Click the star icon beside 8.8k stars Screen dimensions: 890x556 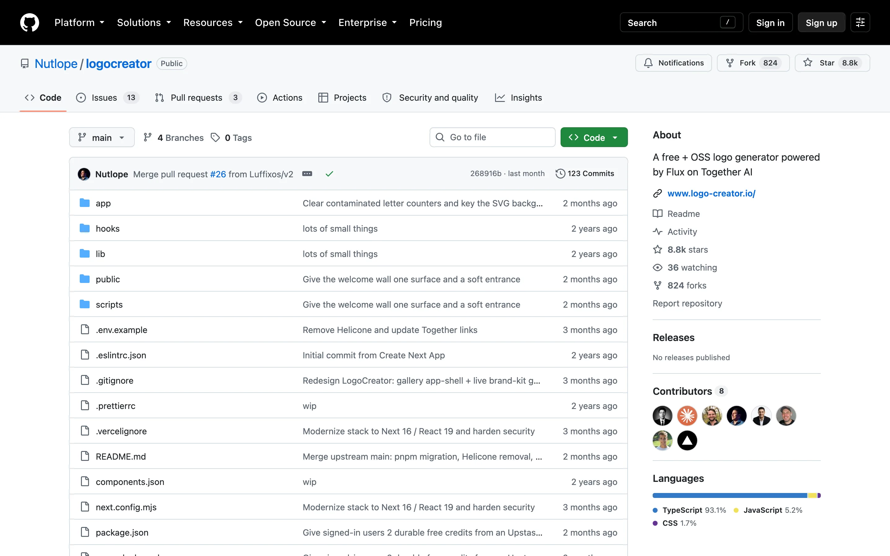pos(658,249)
